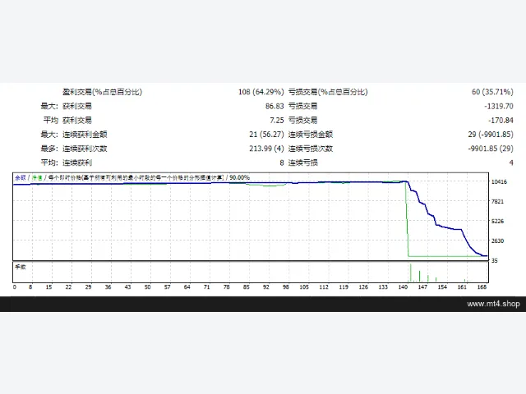This screenshot has width=526, height=394.
Task: Click the y-axis label '10416'
Action: 499,182
